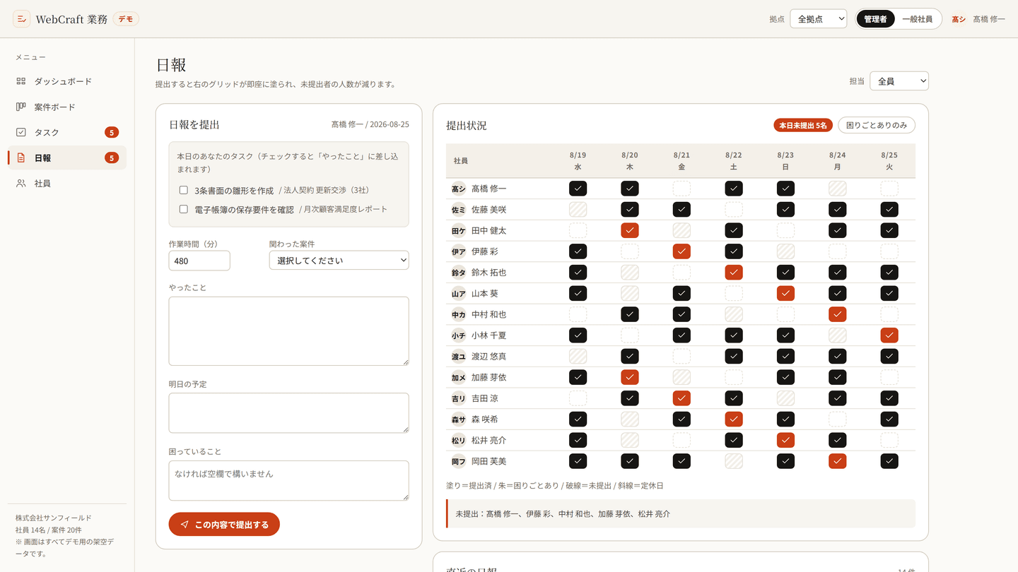Click 岡田 芙美's avatar 岡フ
Viewport: 1018px width, 572px height.
pyautogui.click(x=459, y=461)
